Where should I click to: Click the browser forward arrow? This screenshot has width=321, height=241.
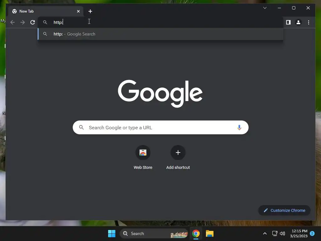coord(23,22)
